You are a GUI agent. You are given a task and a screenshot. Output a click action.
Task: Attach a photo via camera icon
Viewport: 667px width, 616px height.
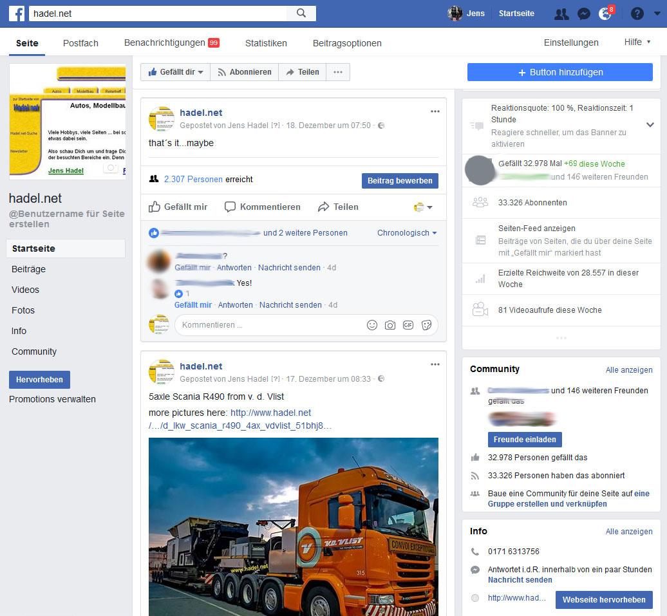click(x=390, y=325)
